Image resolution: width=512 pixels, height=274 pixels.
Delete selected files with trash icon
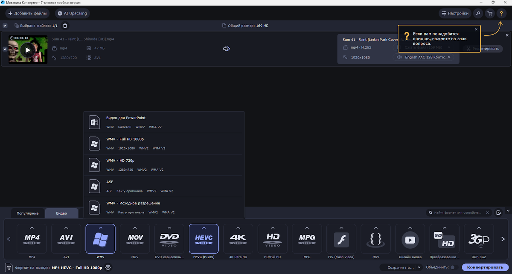[x=65, y=26]
